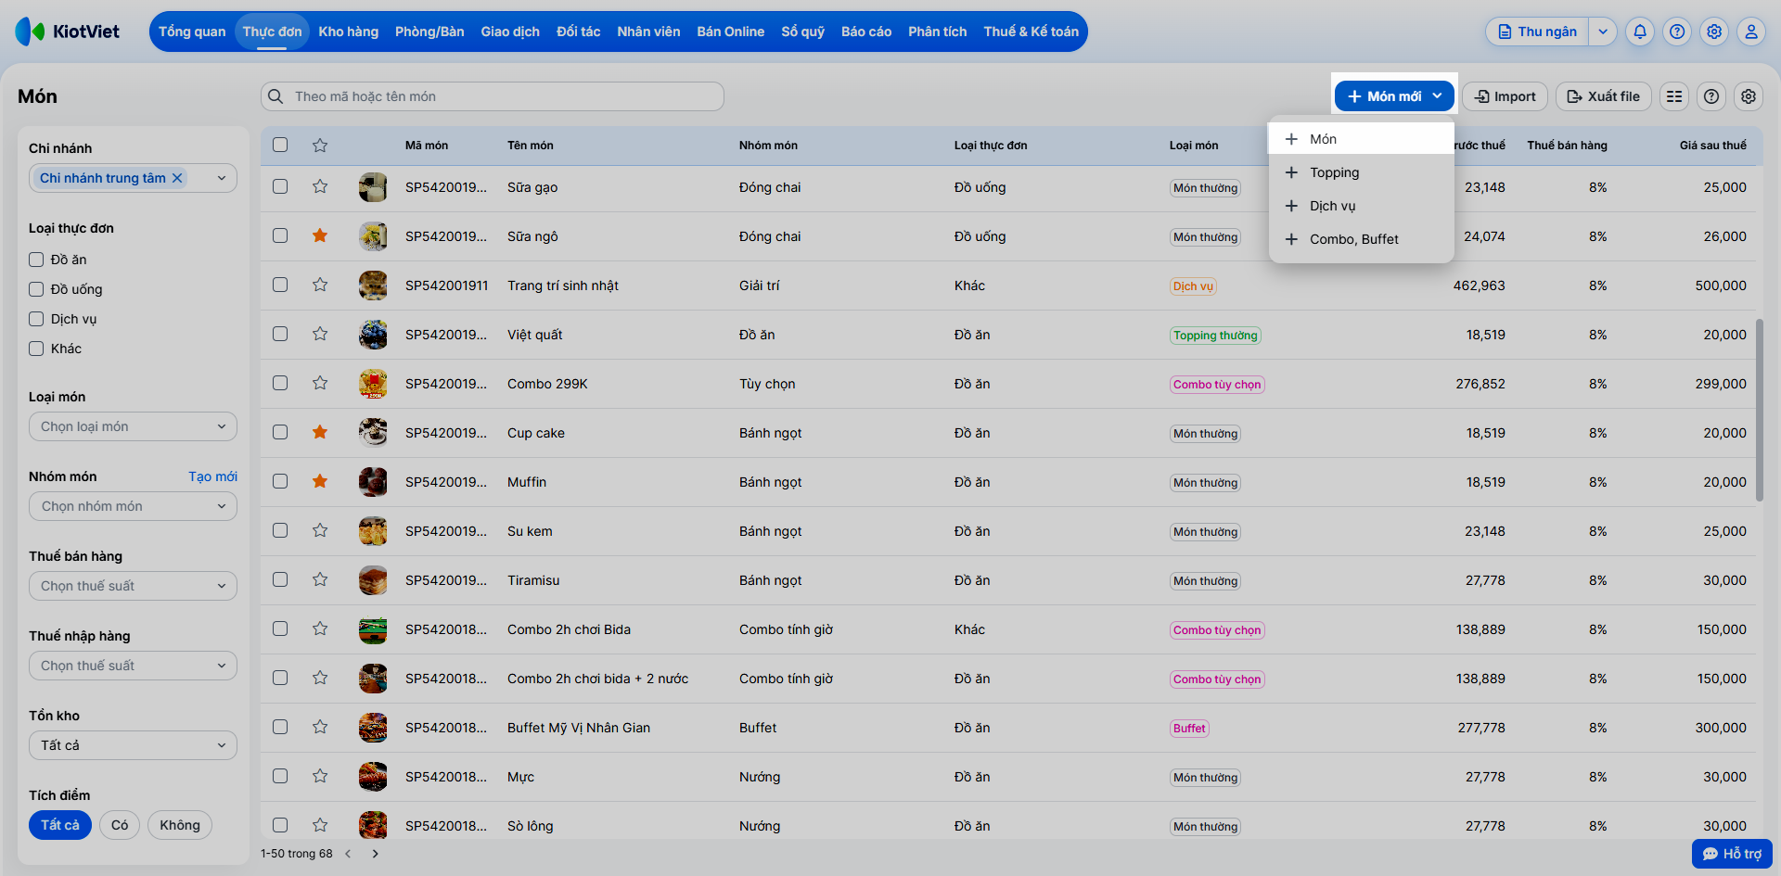Set Tích điểm filter to Có
The height and width of the screenshot is (876, 1781).
point(120,825)
